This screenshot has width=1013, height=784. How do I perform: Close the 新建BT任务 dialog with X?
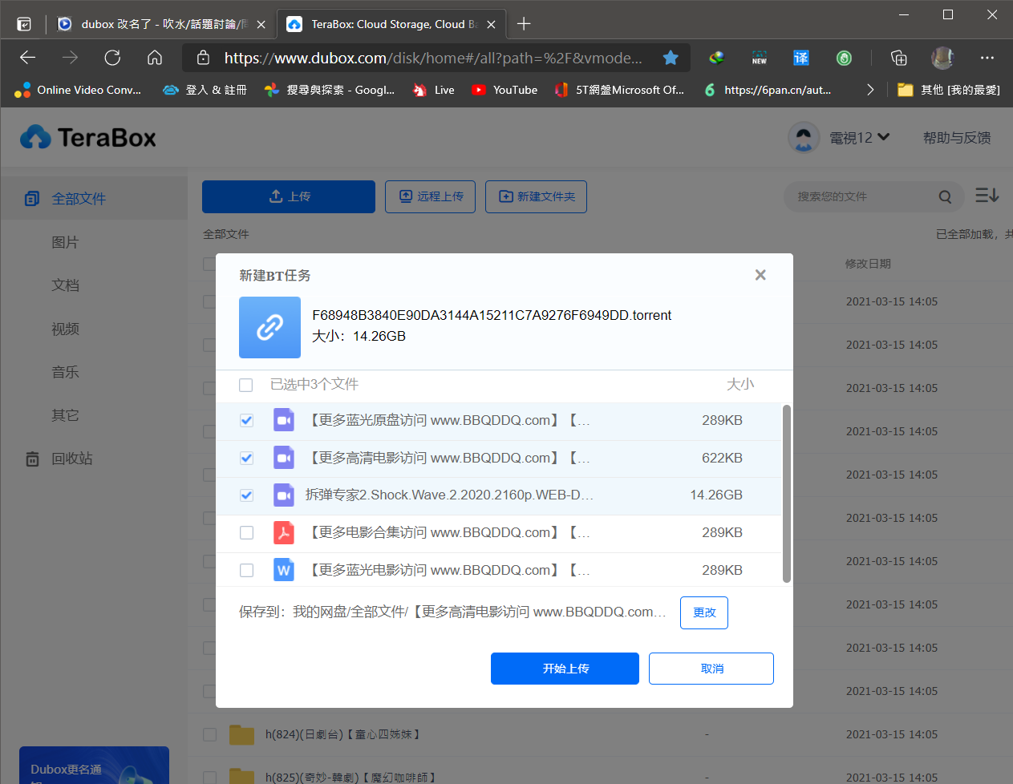[x=760, y=275]
